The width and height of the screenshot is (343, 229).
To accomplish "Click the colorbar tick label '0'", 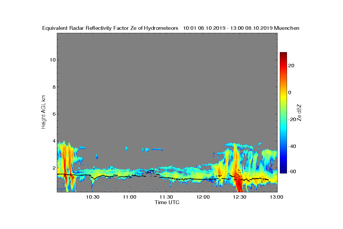I will (290, 92).
